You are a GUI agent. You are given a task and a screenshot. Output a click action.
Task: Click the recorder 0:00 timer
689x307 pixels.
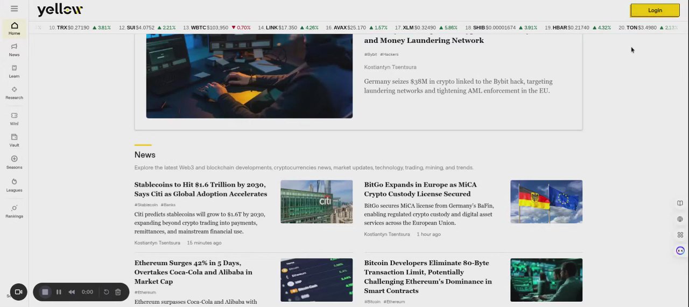(87, 292)
